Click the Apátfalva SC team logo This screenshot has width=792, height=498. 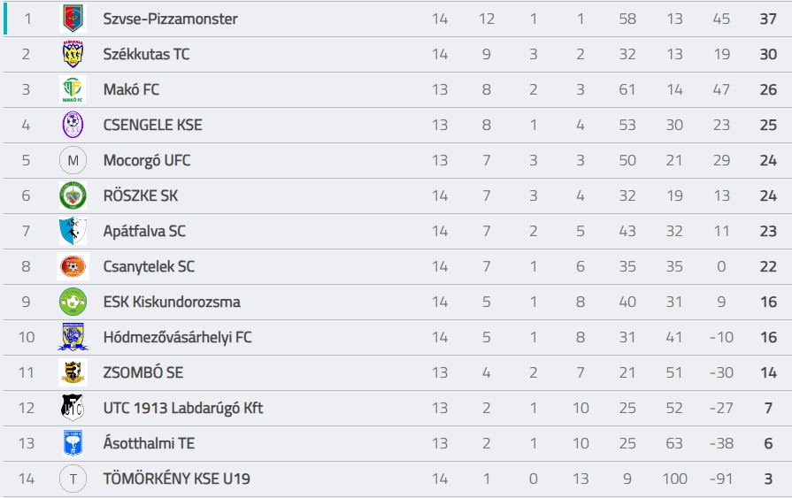point(73,231)
